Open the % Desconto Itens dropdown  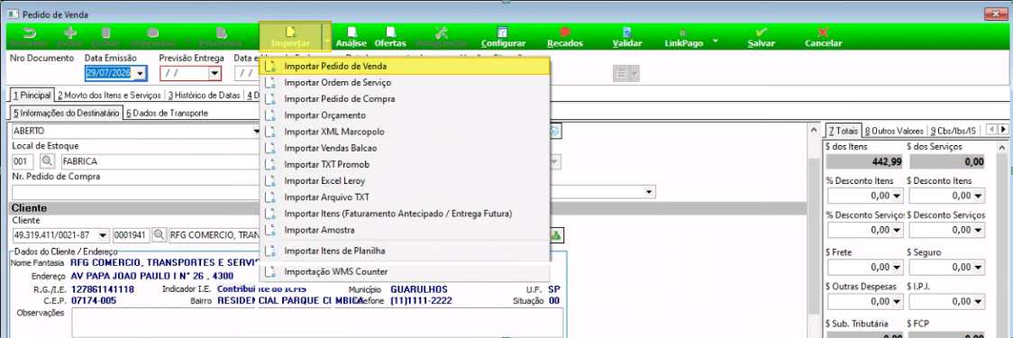[896, 196]
